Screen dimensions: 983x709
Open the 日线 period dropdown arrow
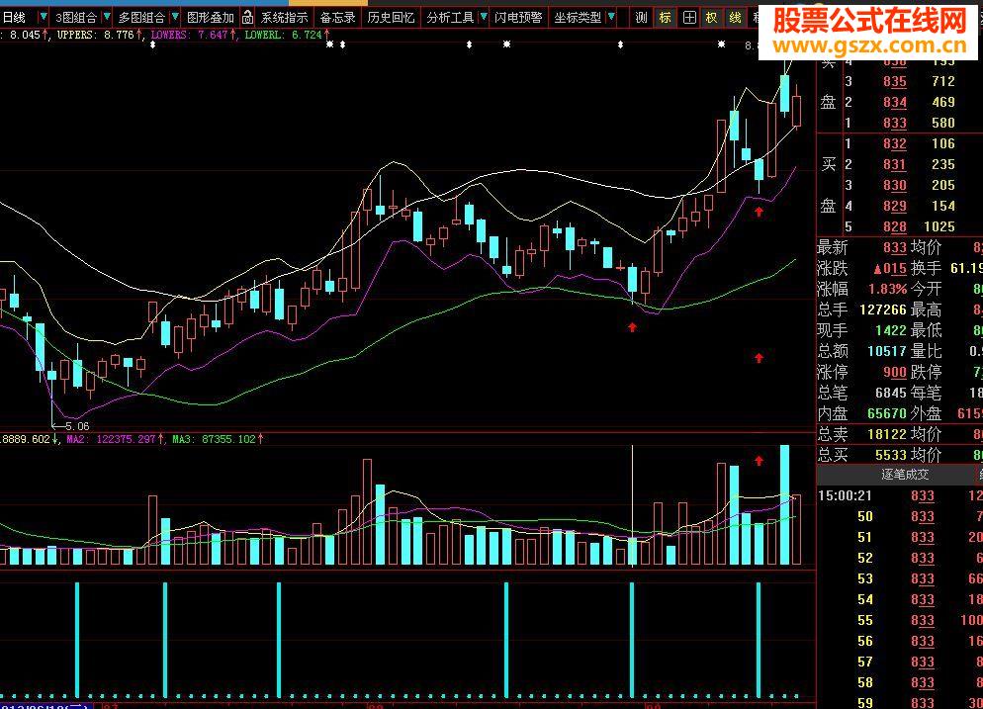pos(44,18)
